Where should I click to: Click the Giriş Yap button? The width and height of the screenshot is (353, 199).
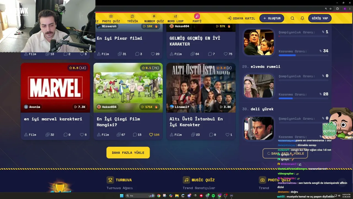[x=320, y=18]
